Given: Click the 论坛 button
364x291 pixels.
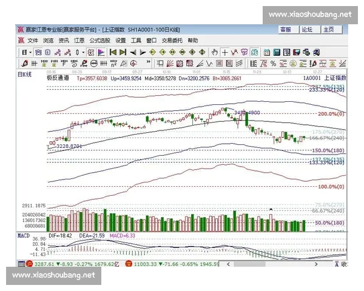Looking at the screenshot, I should click(307, 29).
